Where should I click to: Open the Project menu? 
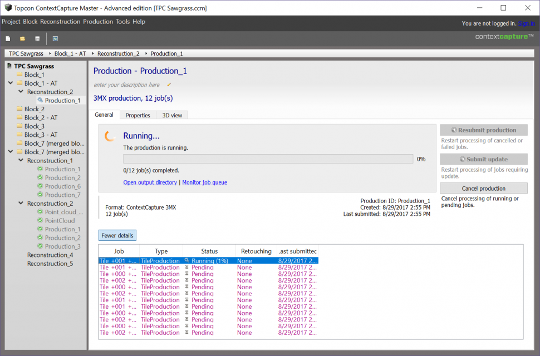pos(11,22)
